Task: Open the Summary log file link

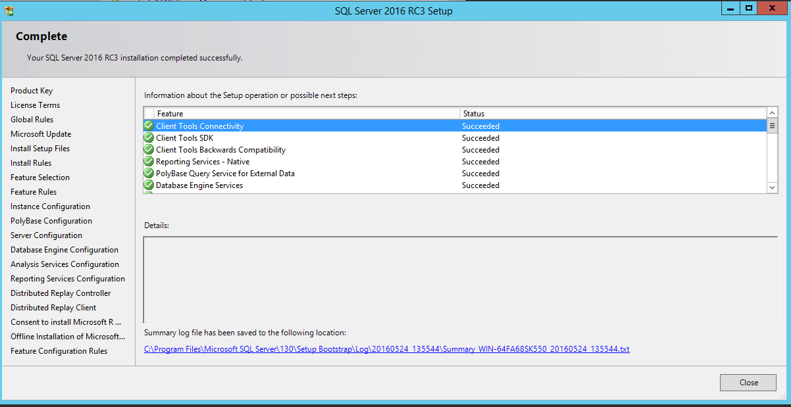Action: point(387,349)
